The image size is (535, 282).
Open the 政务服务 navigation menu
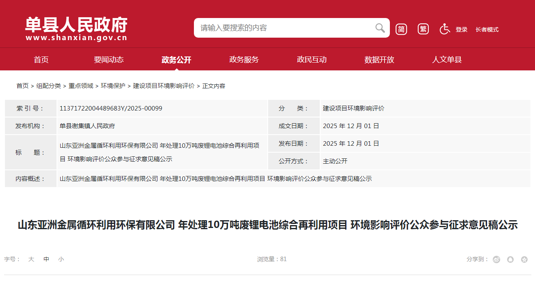tap(244, 60)
